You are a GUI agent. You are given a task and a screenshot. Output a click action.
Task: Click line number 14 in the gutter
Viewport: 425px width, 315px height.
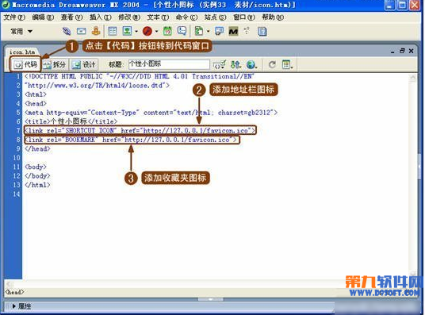pos(17,194)
